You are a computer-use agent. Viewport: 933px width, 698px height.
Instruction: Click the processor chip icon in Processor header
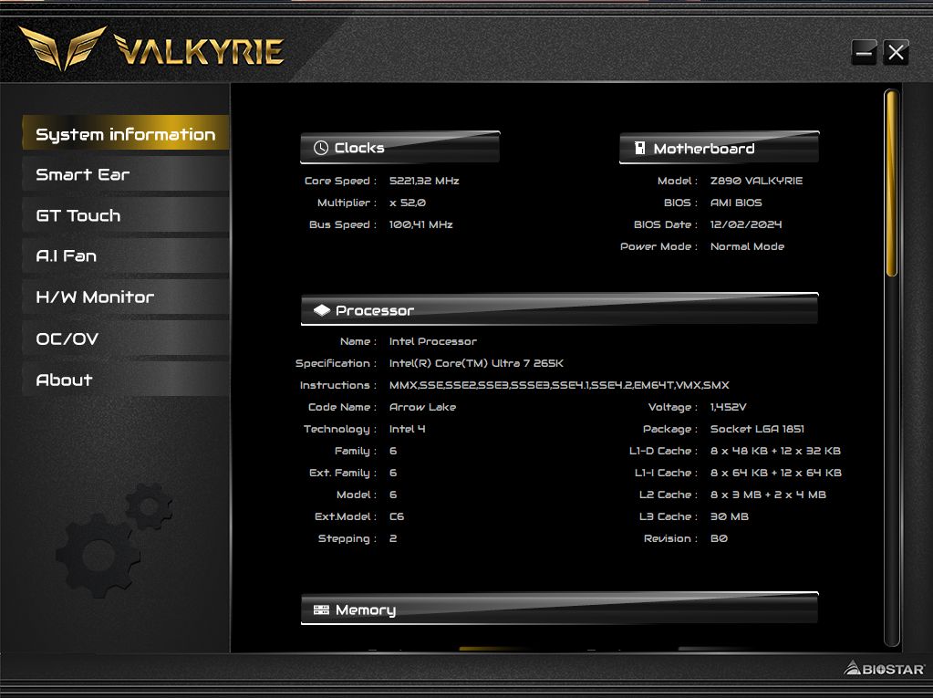tap(321, 310)
